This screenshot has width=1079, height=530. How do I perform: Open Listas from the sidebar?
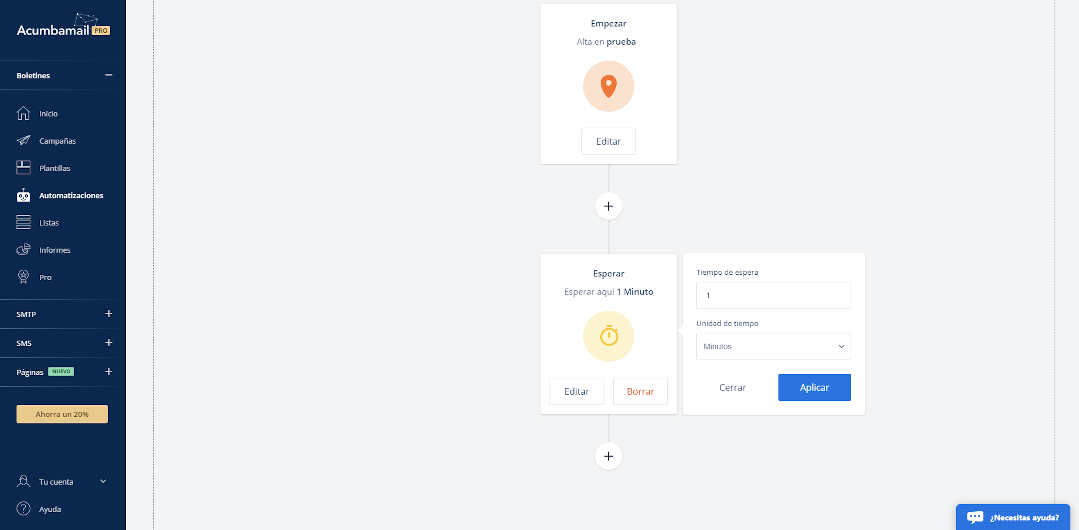(x=49, y=222)
